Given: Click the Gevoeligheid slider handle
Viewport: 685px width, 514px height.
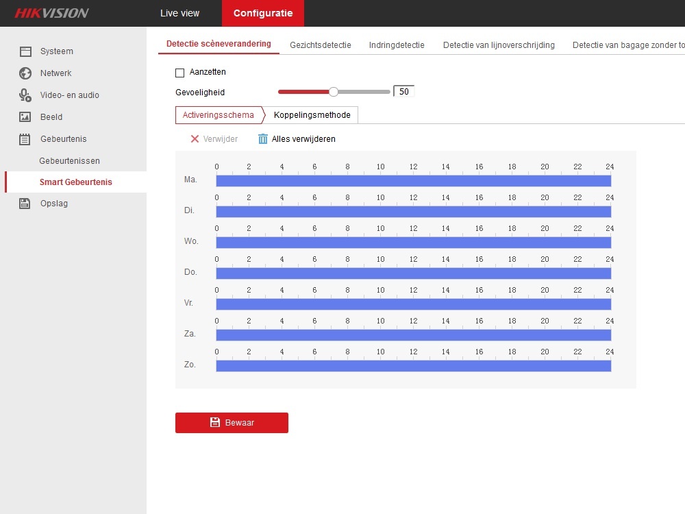Looking at the screenshot, I should pyautogui.click(x=334, y=92).
